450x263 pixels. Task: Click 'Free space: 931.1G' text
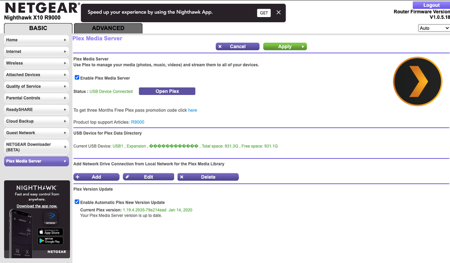click(259, 146)
